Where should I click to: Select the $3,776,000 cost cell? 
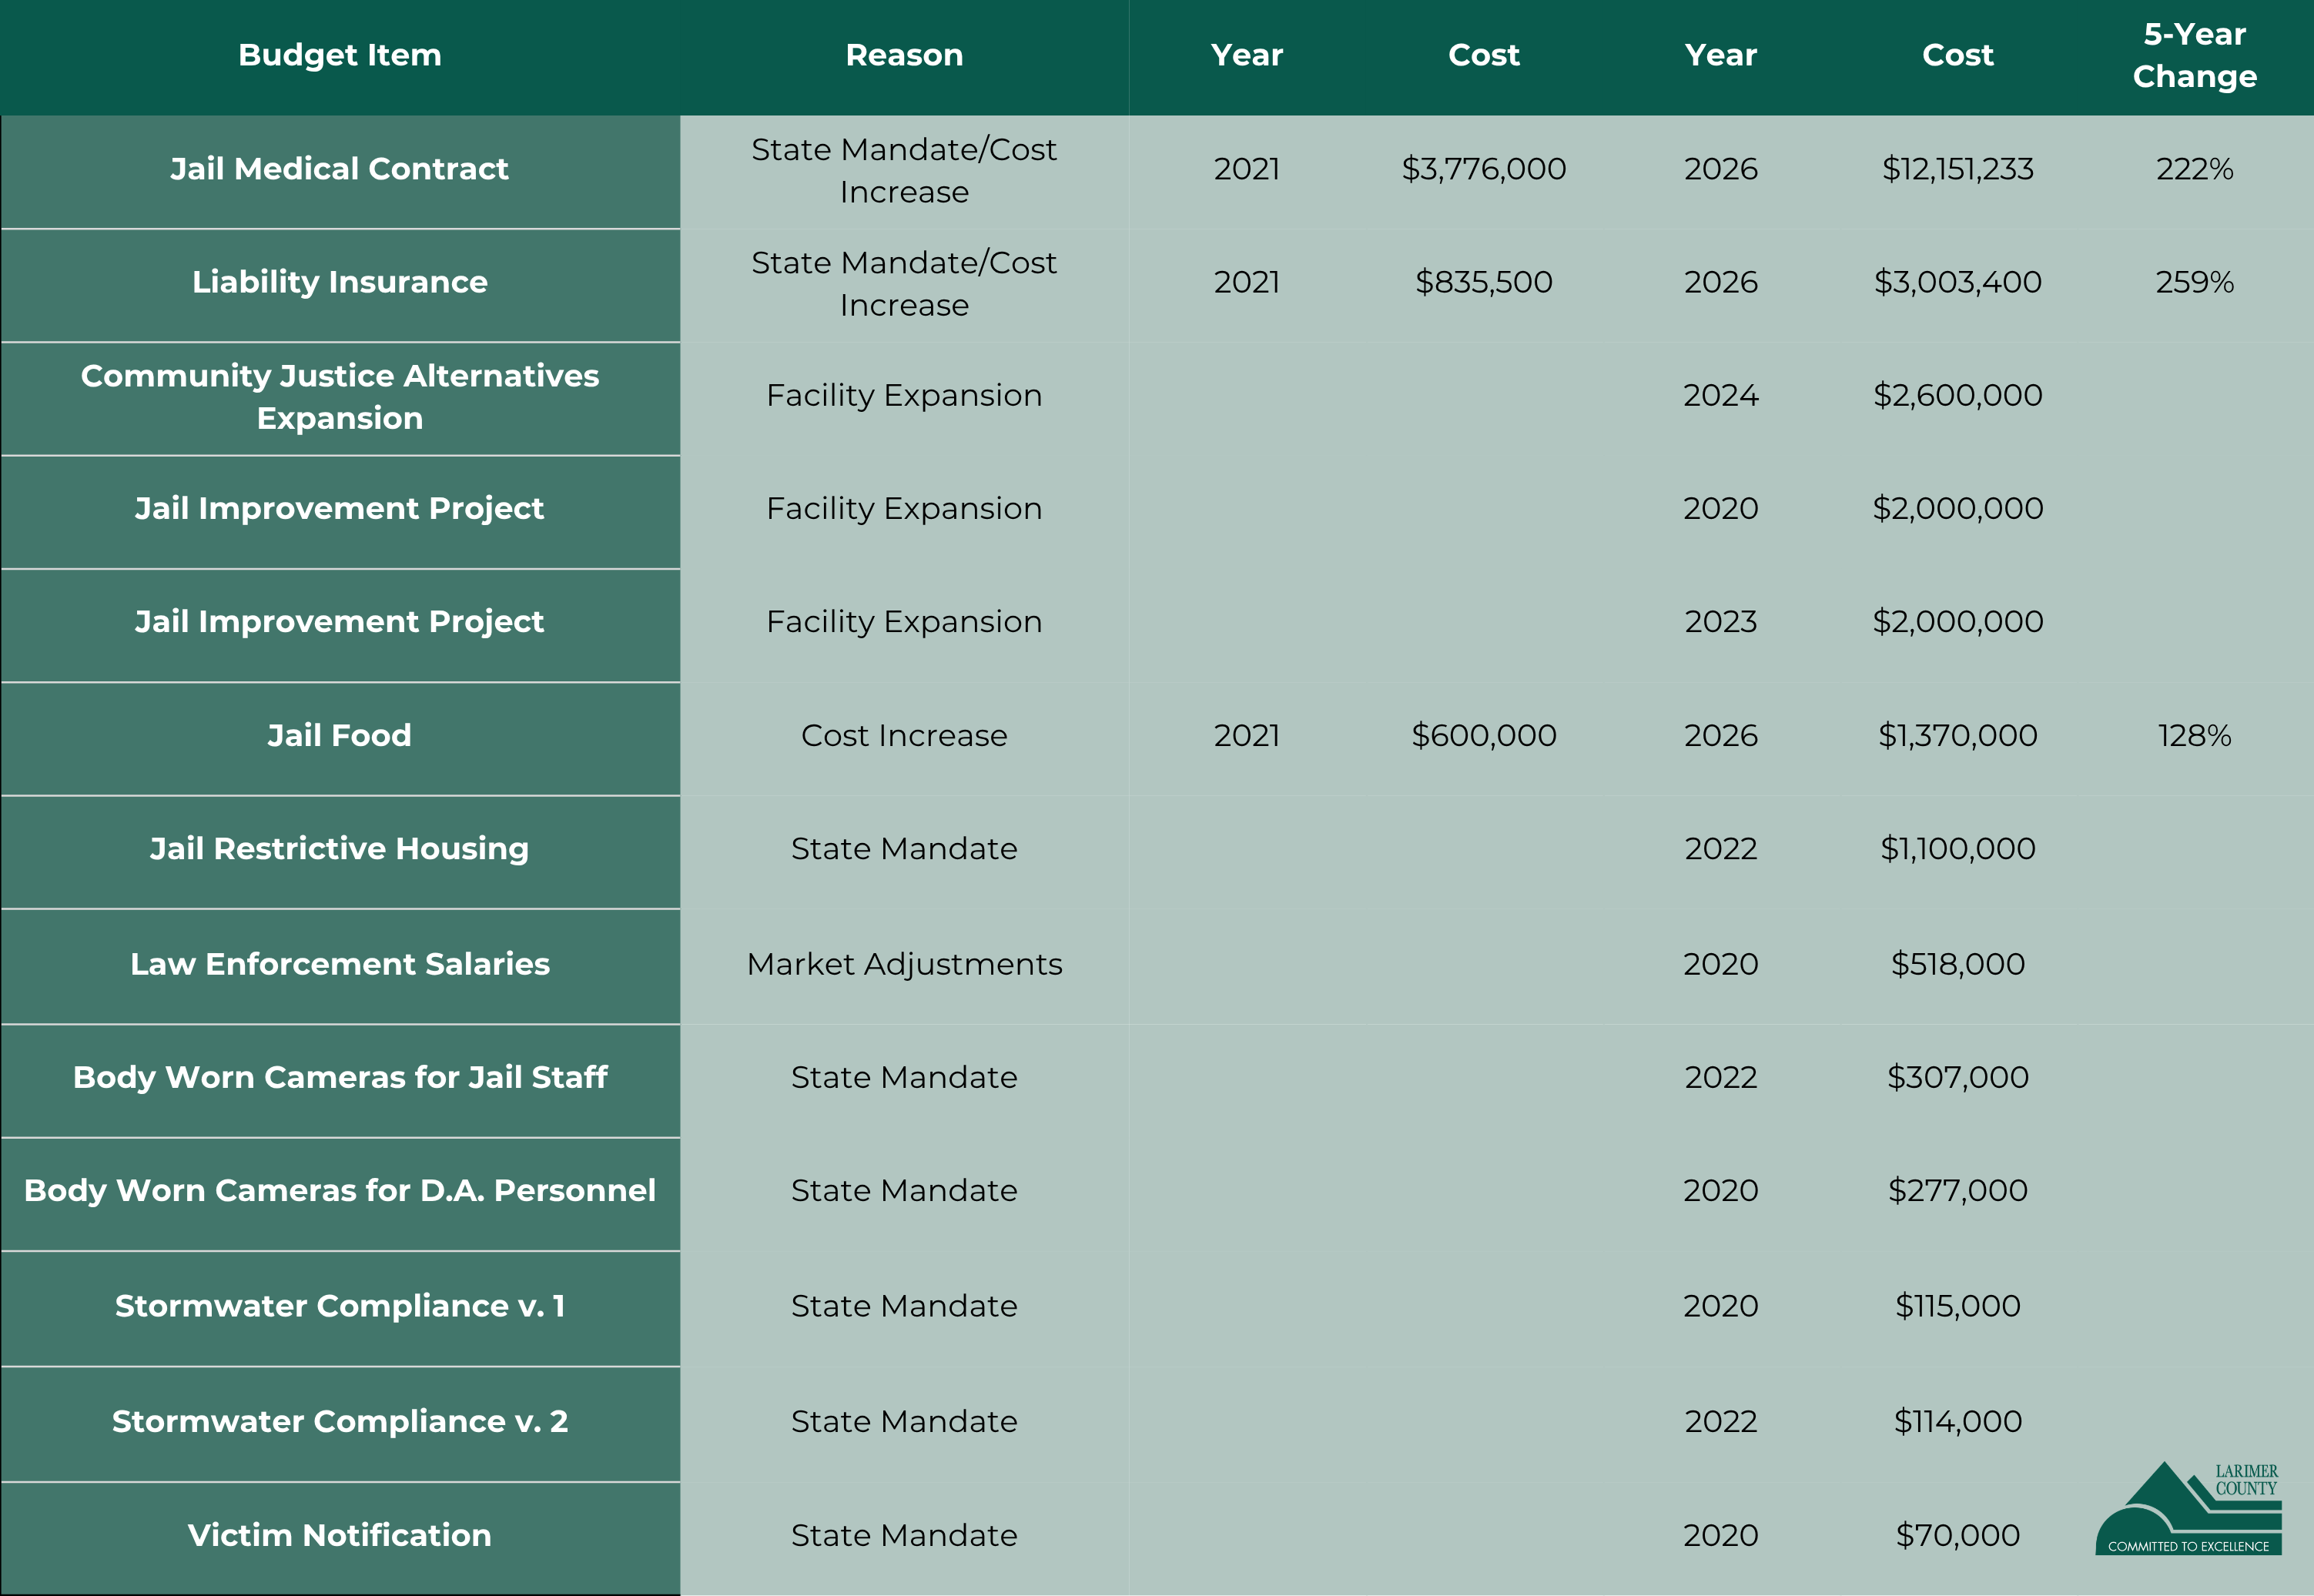point(1484,169)
